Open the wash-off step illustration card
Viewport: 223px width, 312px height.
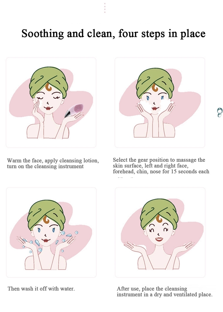pyautogui.click(x=51, y=232)
